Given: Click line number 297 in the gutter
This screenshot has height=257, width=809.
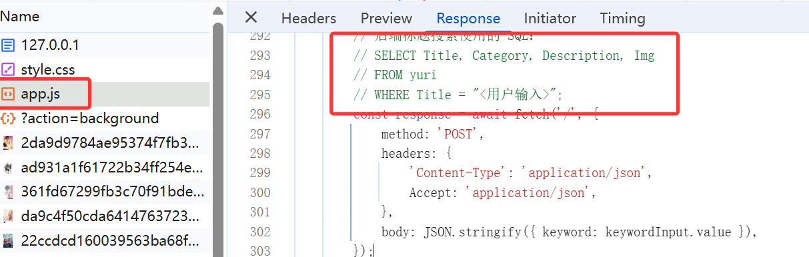Looking at the screenshot, I should pyautogui.click(x=259, y=134).
